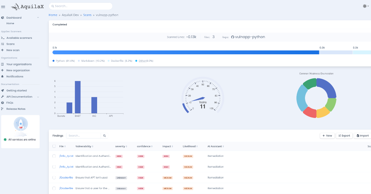Click the API Documentation wrench icon
The width and height of the screenshot is (371, 194).
click(3, 97)
